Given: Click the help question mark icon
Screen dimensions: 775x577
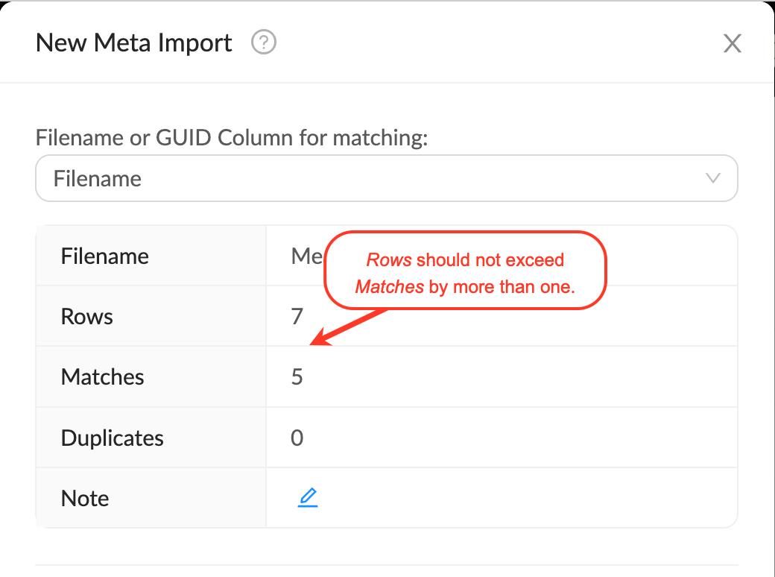Looking at the screenshot, I should (264, 43).
